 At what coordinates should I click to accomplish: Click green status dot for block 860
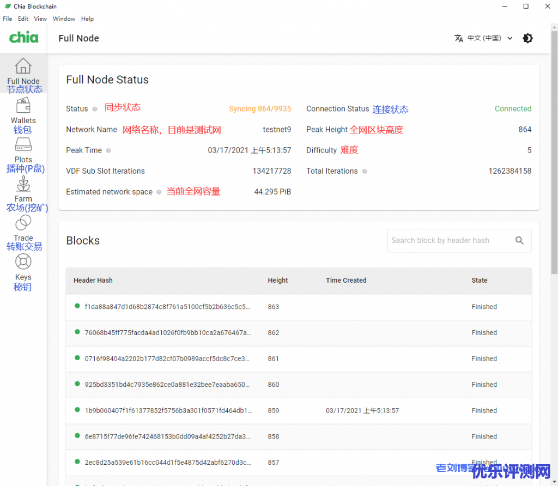click(x=77, y=384)
